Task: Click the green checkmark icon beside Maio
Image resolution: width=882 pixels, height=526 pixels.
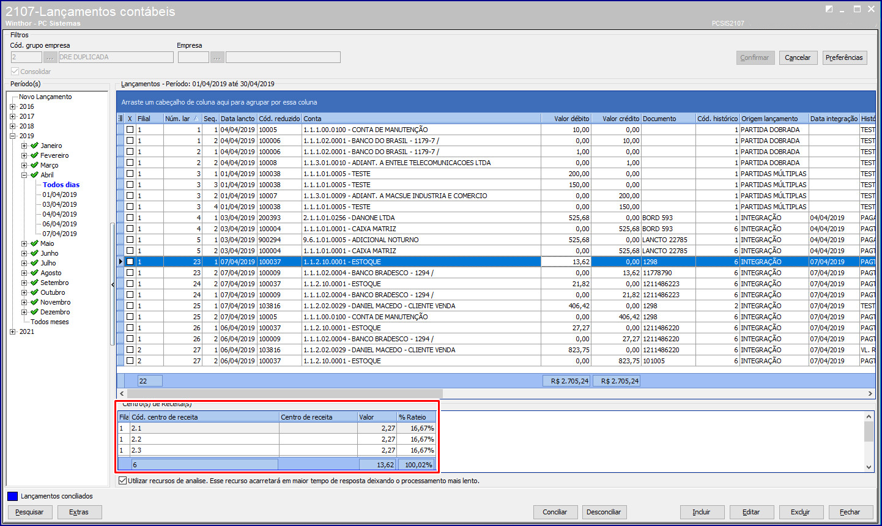Action: point(34,243)
